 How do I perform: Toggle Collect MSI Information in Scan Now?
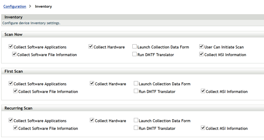(201, 54)
